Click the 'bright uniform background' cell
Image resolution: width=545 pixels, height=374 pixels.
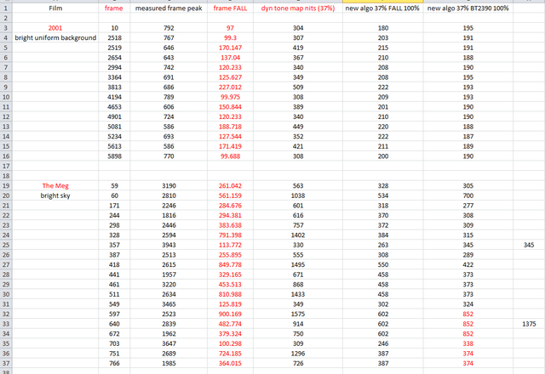55,37
